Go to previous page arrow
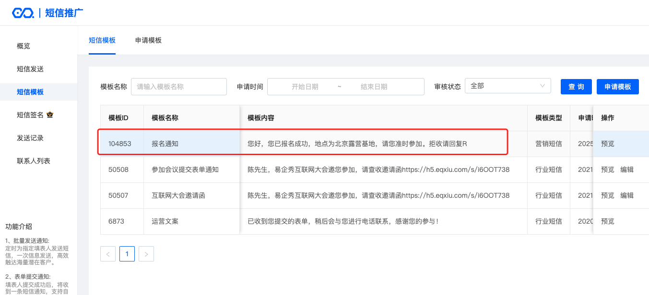The width and height of the screenshot is (649, 295). [108, 254]
